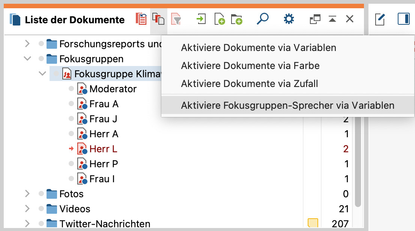Click the new document icon
This screenshot has height=231, width=415.
click(x=220, y=19)
